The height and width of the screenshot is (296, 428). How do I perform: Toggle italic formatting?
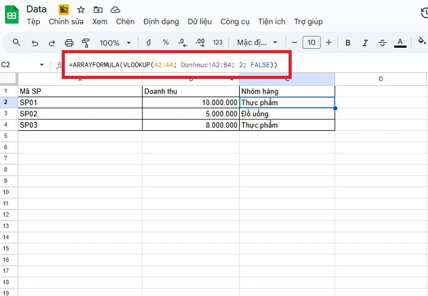365,43
